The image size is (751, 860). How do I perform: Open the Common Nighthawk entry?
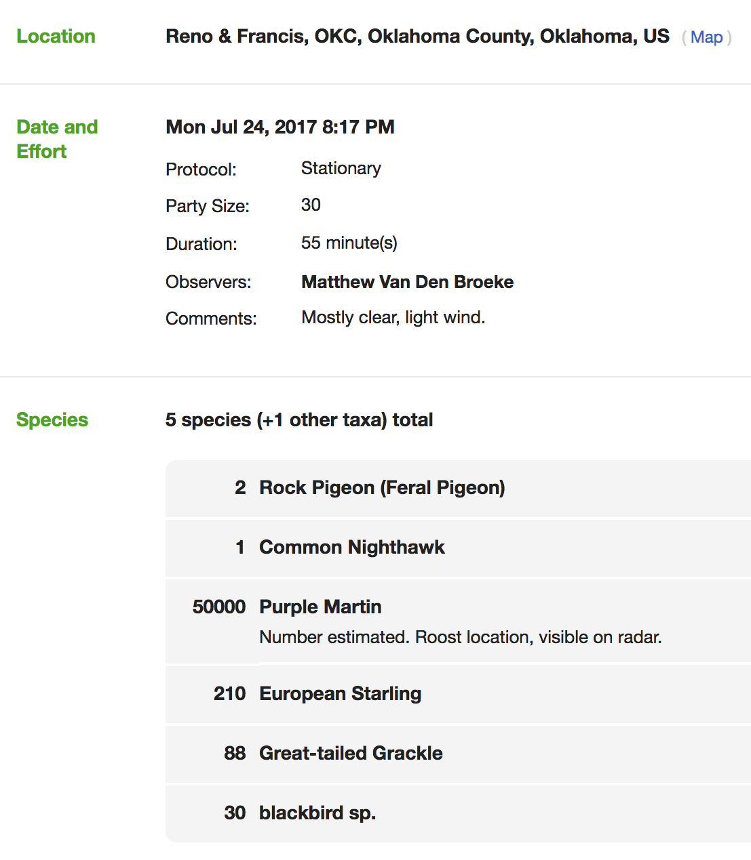(x=351, y=547)
